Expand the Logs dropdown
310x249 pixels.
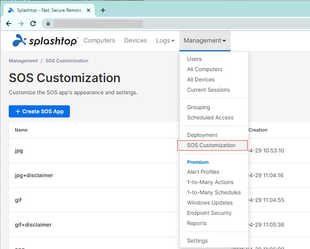(x=165, y=41)
